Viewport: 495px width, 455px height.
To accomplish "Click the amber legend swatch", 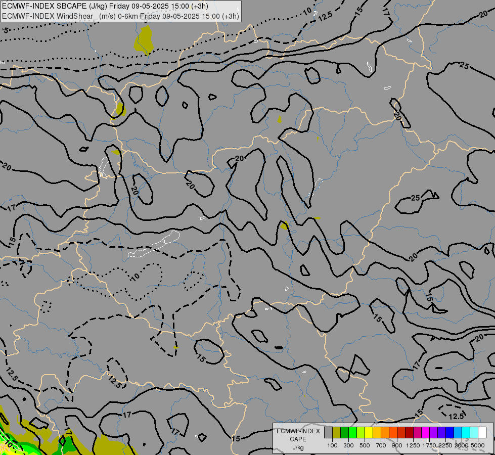I will pos(377,432).
